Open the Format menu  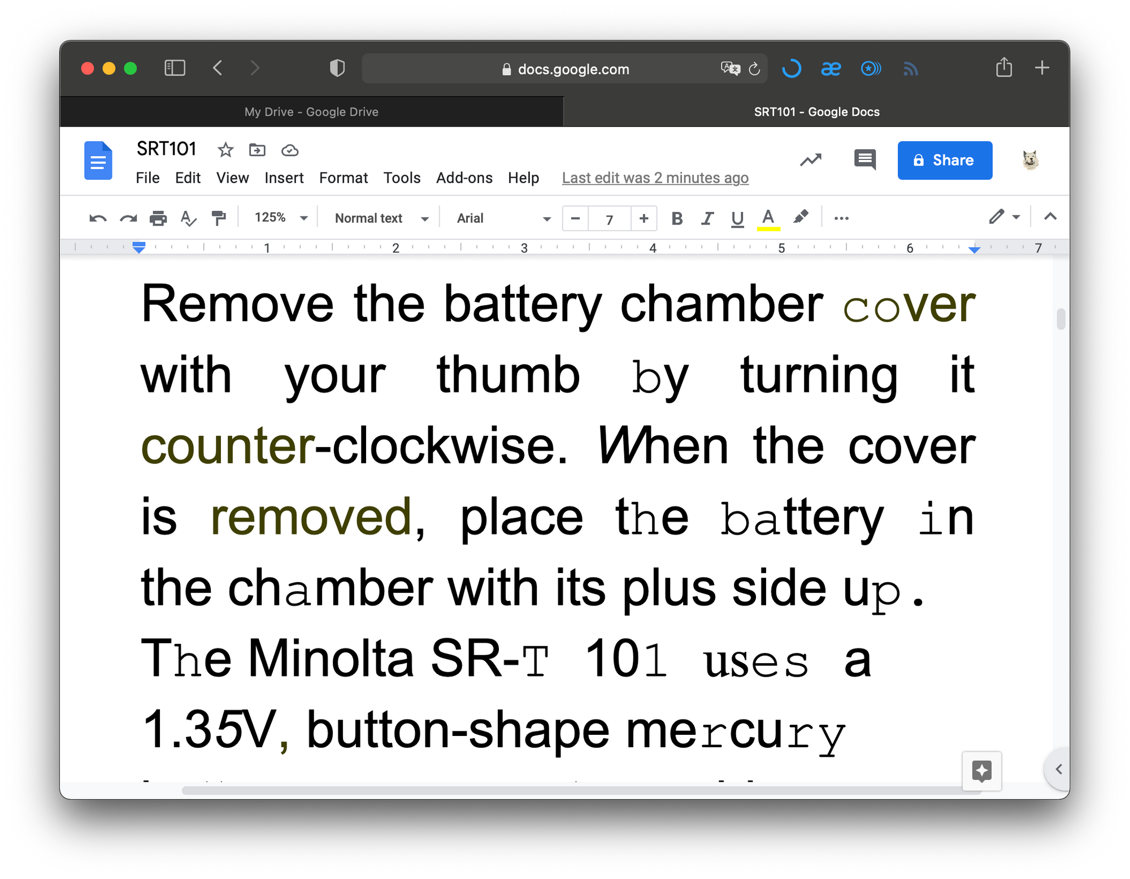coord(343,177)
